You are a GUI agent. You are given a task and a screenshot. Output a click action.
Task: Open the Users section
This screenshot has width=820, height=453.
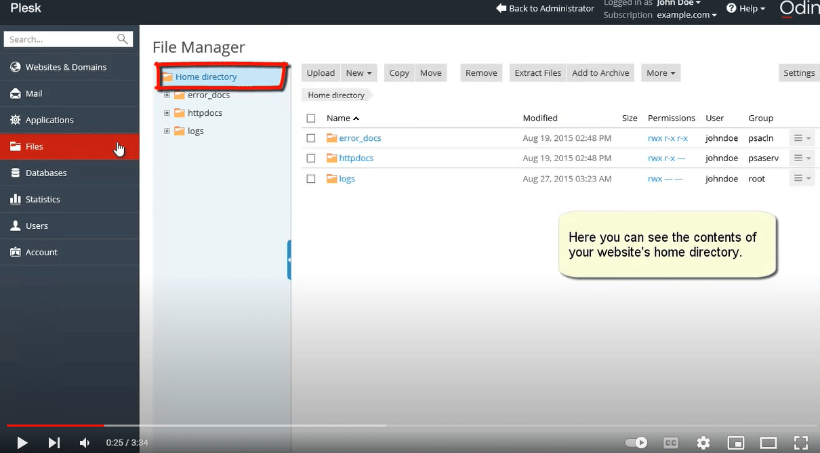pos(35,225)
